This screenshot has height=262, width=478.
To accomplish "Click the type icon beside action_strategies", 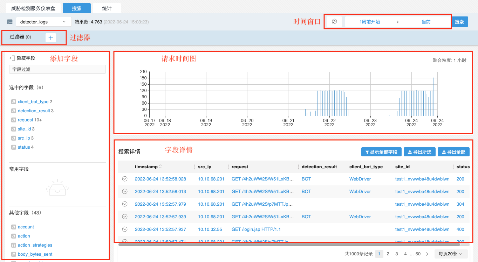I will click(x=14, y=245).
